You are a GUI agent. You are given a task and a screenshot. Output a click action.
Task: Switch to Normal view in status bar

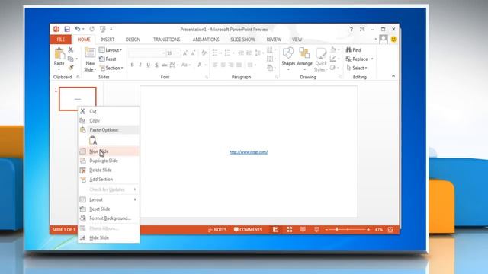click(x=276, y=230)
